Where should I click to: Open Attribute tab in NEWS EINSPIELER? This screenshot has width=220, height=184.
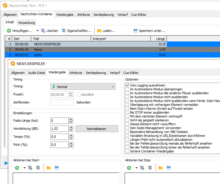coord(76,73)
